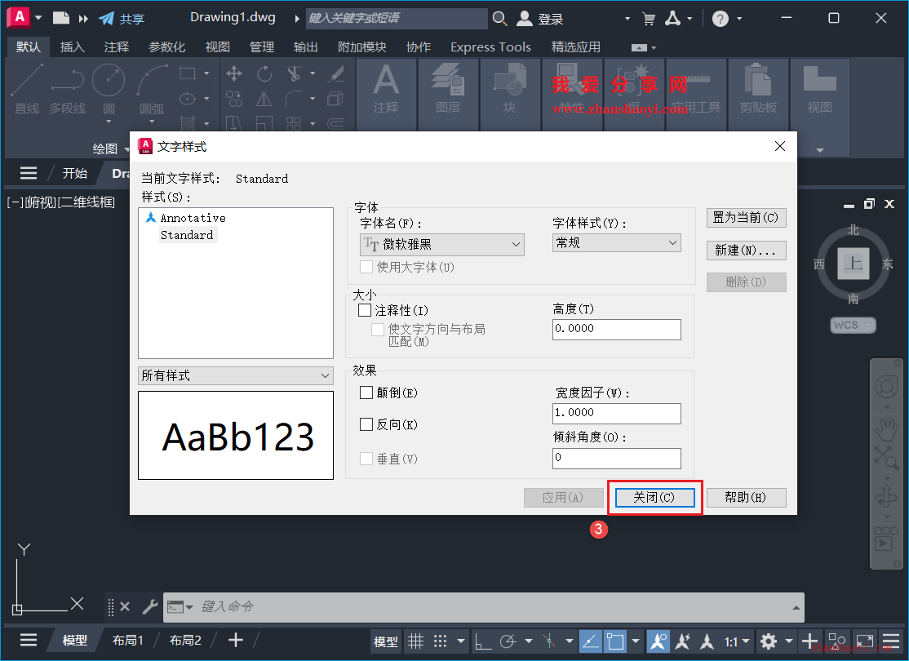Click the search magnifier icon in title bar
Screen dimensions: 909x661
pos(499,19)
